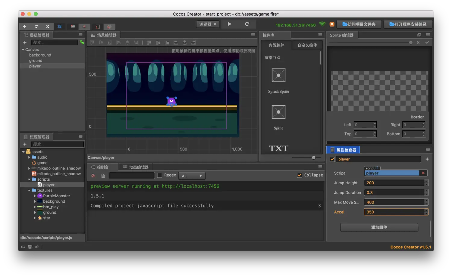The width and height of the screenshot is (452, 277).
Task: Open the inspector panel menu icon
Action: click(428, 150)
